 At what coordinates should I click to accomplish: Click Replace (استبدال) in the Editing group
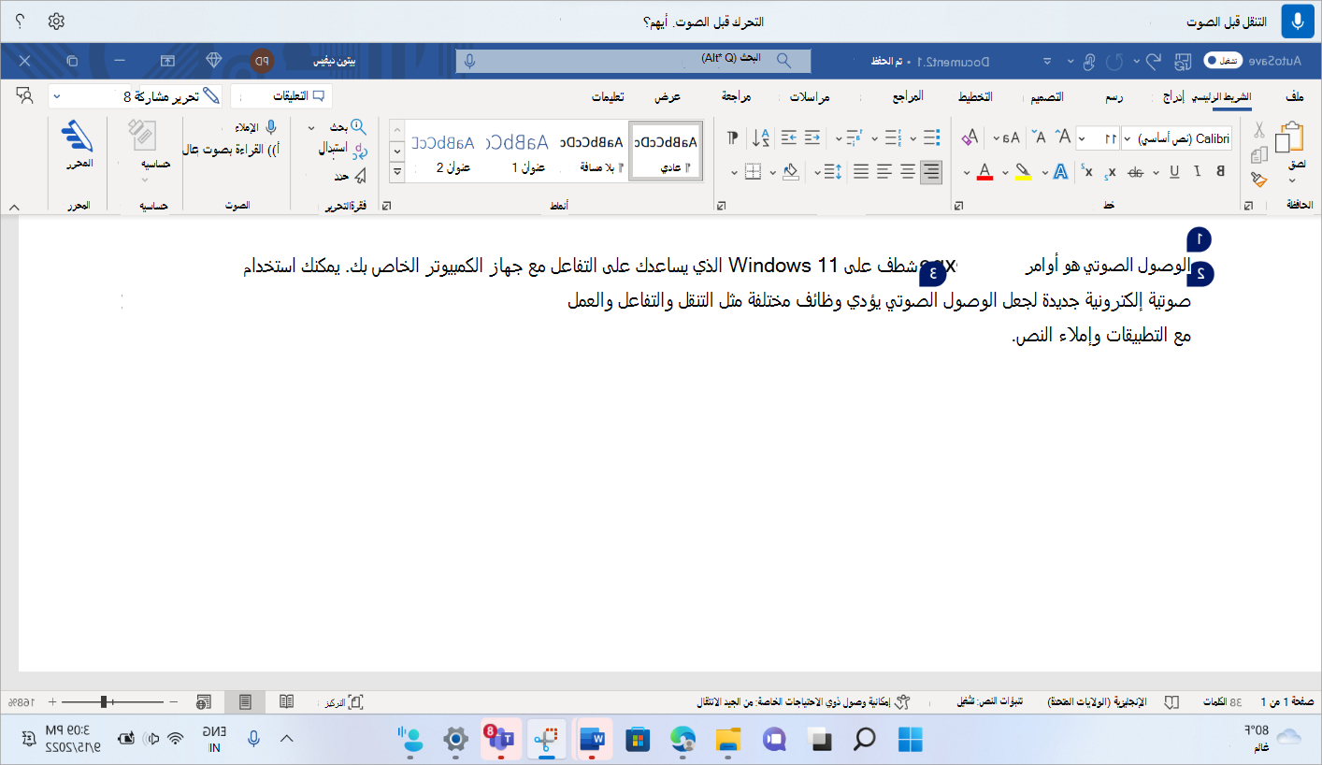coord(343,149)
